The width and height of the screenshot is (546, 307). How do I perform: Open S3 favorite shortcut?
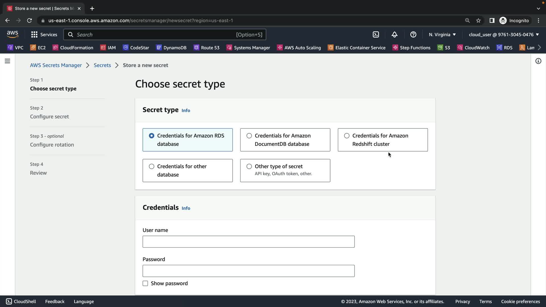point(444,47)
